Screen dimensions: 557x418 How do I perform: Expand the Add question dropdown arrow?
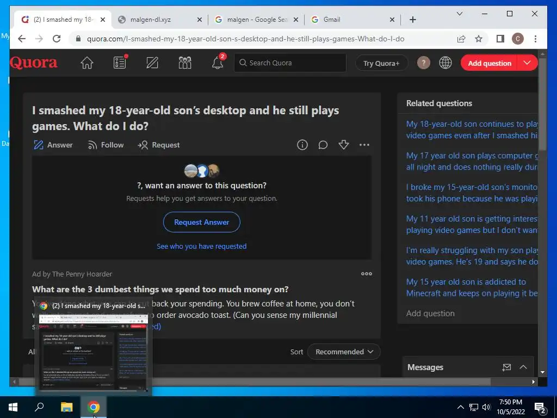click(527, 63)
